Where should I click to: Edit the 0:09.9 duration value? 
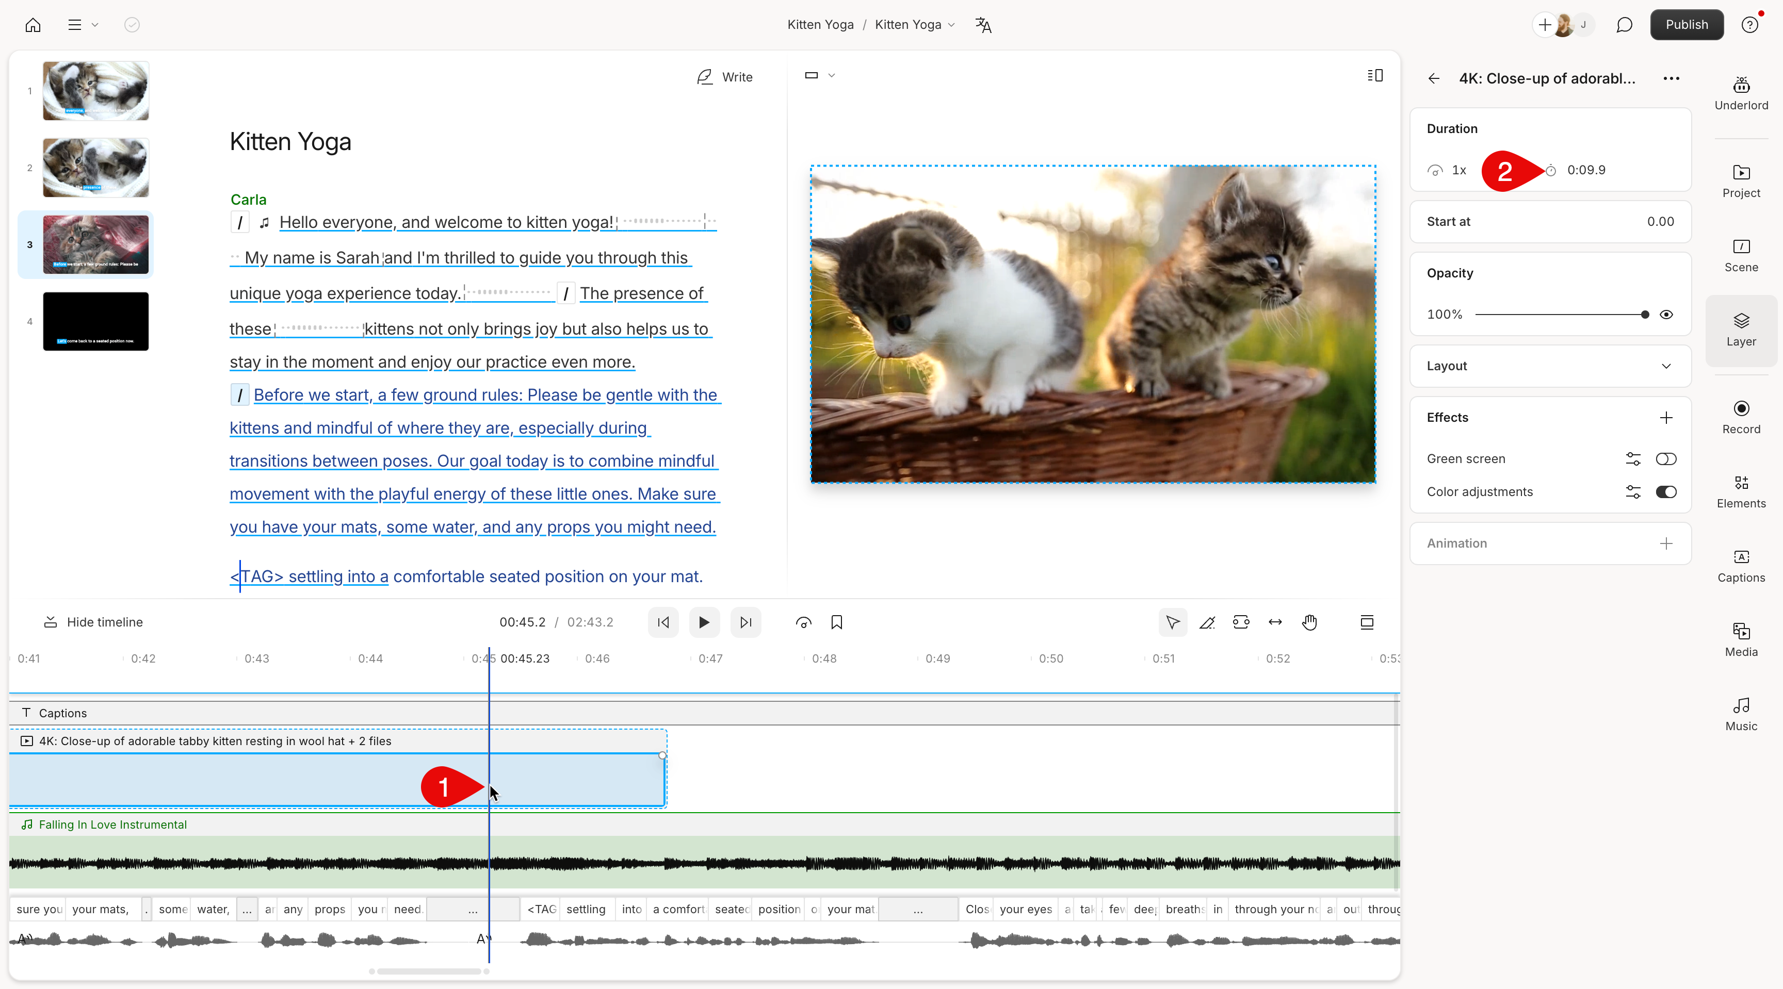click(x=1586, y=170)
